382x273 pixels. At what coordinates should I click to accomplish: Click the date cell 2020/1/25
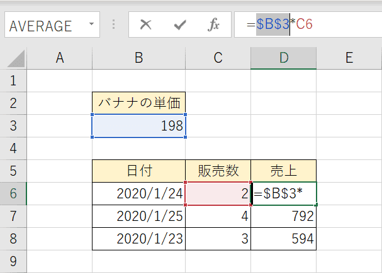pyautogui.click(x=139, y=216)
